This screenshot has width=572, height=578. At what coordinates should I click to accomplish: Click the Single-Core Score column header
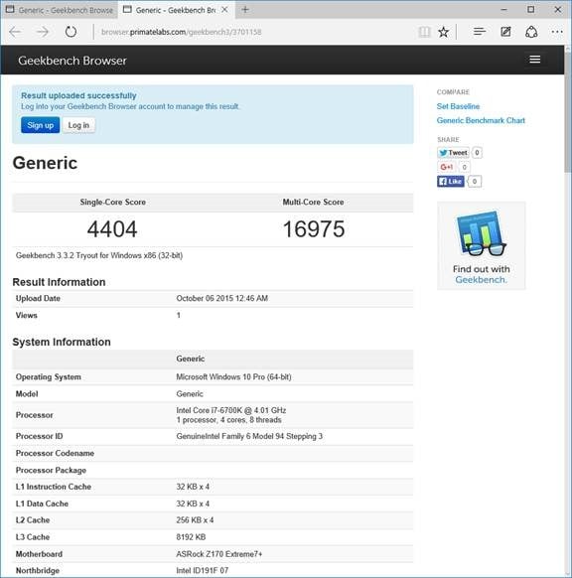(x=113, y=202)
